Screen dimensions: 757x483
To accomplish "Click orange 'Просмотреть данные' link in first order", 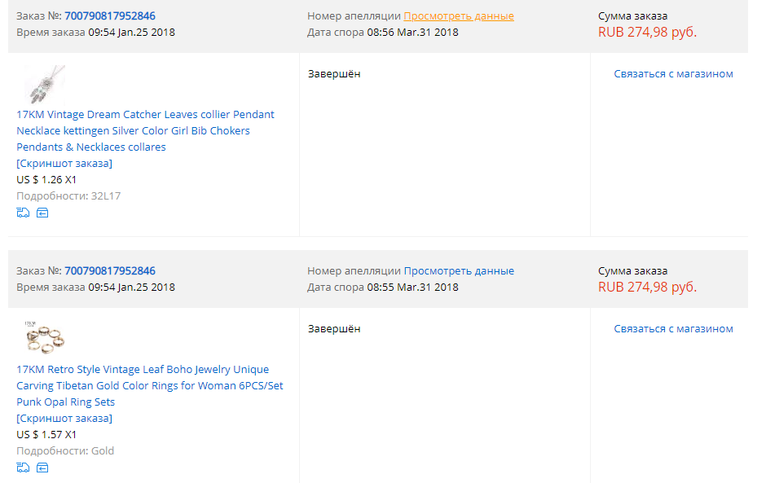I will [x=459, y=15].
